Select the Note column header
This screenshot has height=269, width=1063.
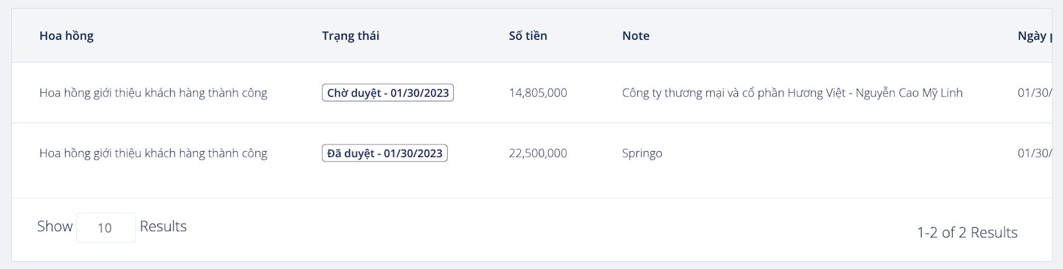[x=636, y=36]
